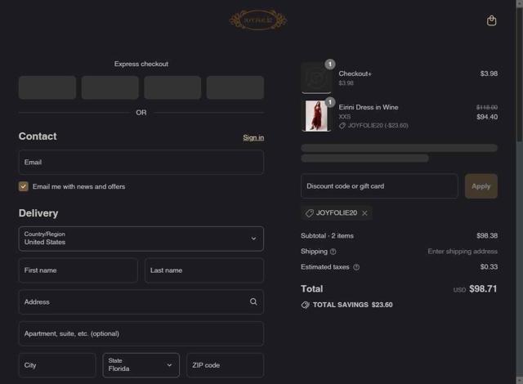
Task: Focus the Discount code or gift card field
Action: (379, 186)
